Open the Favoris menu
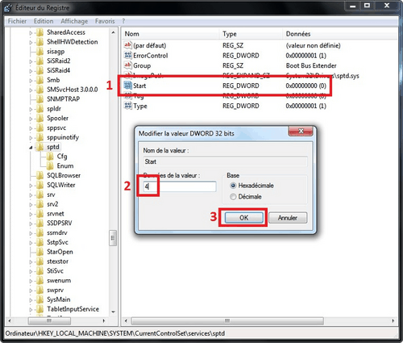The height and width of the screenshot is (343, 403). point(105,21)
